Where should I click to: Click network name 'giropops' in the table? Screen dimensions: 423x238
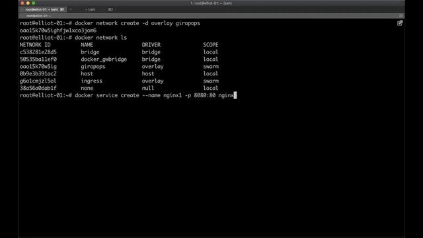coord(93,67)
